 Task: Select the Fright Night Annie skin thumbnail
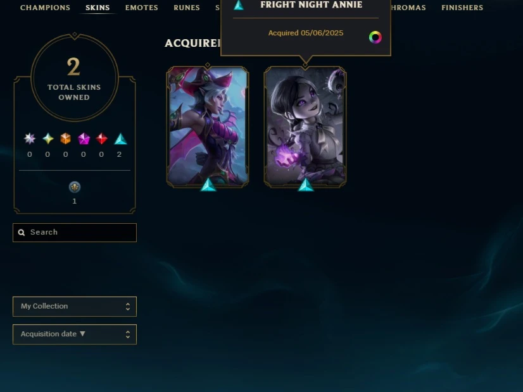point(305,126)
